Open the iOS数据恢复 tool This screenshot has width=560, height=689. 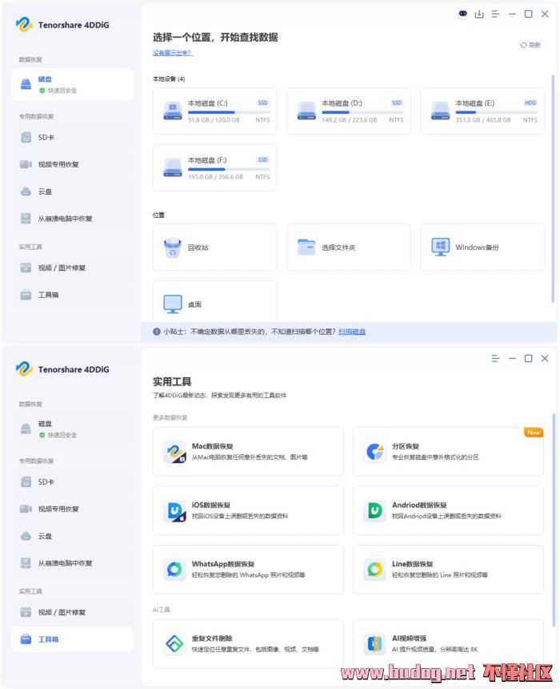(248, 510)
